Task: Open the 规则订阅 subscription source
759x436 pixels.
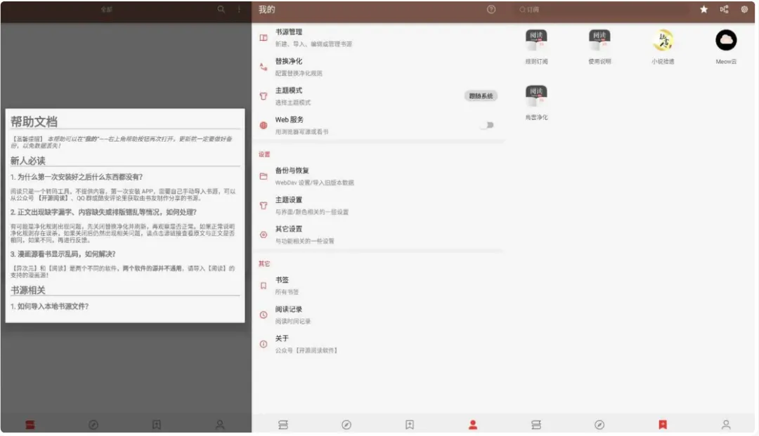Action: pyautogui.click(x=536, y=46)
